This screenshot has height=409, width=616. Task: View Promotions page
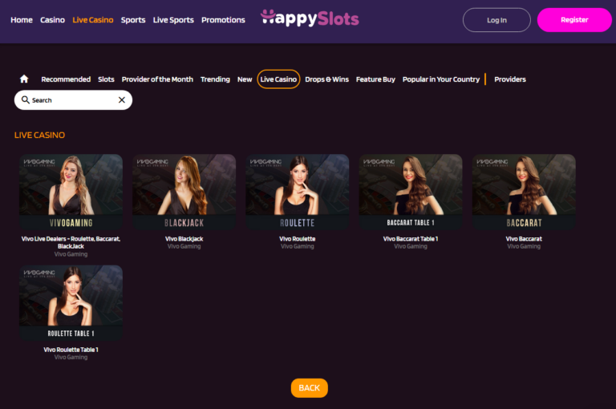223,19
